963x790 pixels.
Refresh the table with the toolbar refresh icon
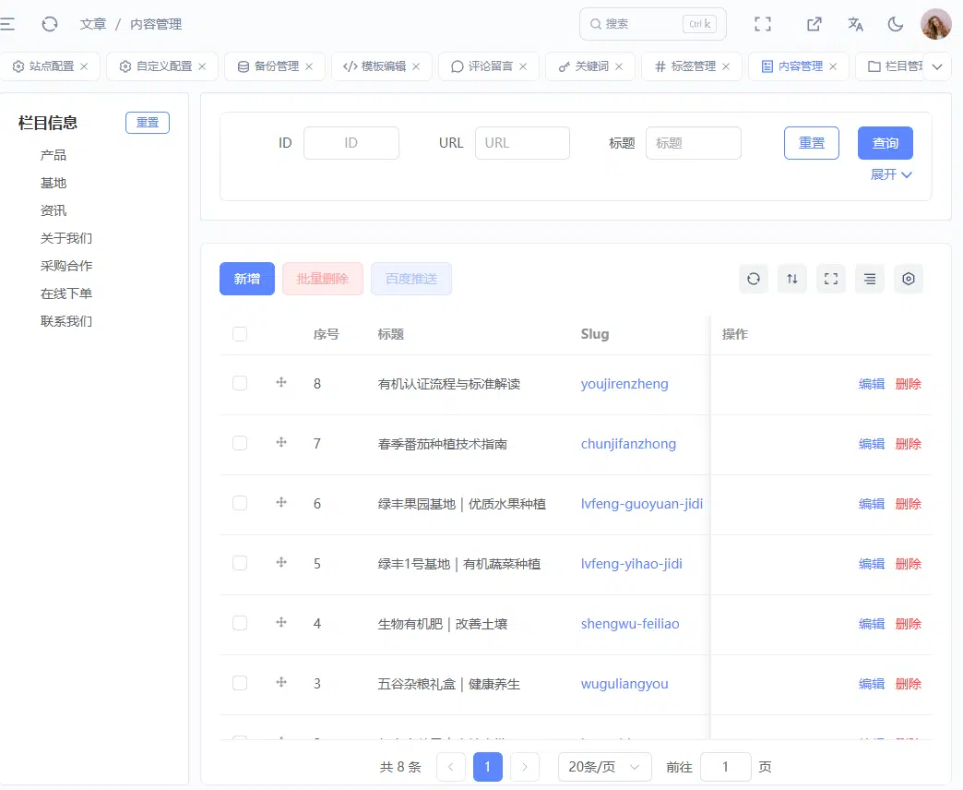click(754, 279)
